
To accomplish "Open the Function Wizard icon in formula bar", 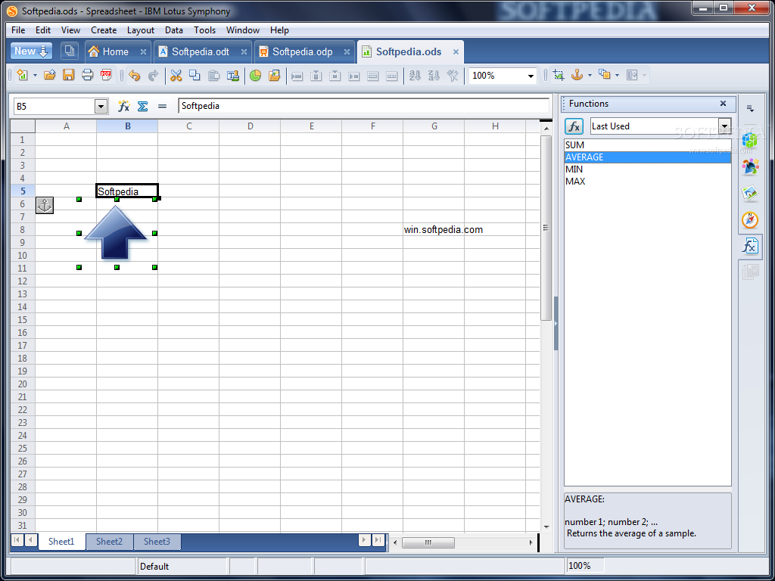I will coord(123,106).
